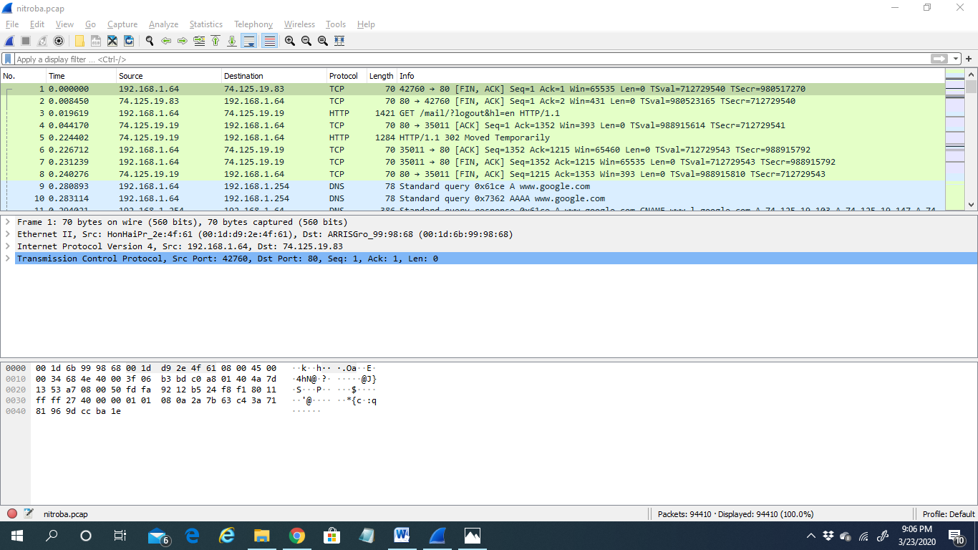Click the display filter input field
Image resolution: width=978 pixels, height=550 pixels.
pos(465,59)
